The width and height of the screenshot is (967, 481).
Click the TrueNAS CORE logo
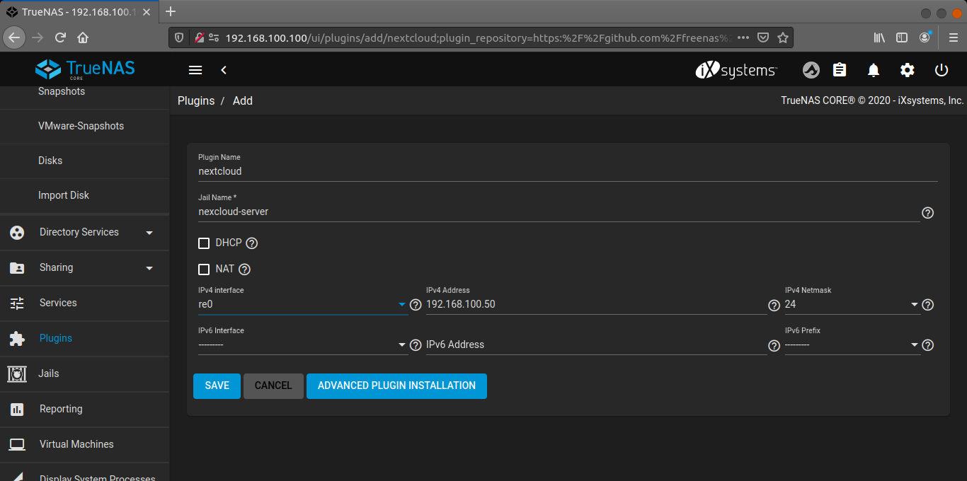point(84,69)
